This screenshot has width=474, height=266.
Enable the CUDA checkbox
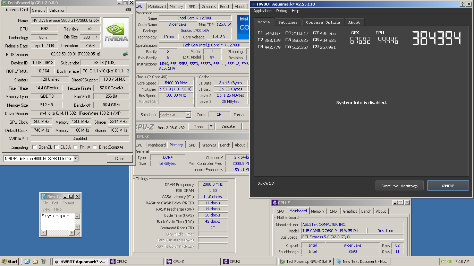[x=57, y=147]
